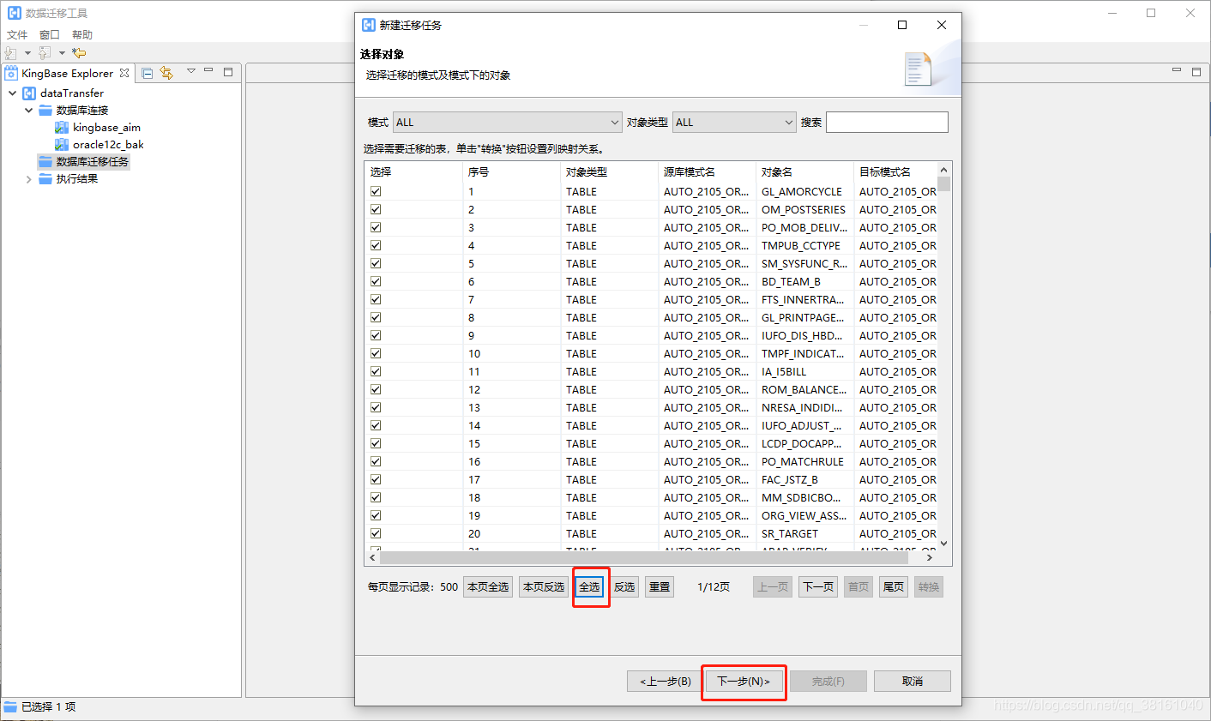1211x721 pixels.
Task: Uncheck row 11 IA_I5BILL checkbox
Action: pyautogui.click(x=376, y=371)
